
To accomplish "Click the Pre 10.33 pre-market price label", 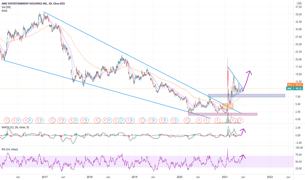I will [295, 85].
